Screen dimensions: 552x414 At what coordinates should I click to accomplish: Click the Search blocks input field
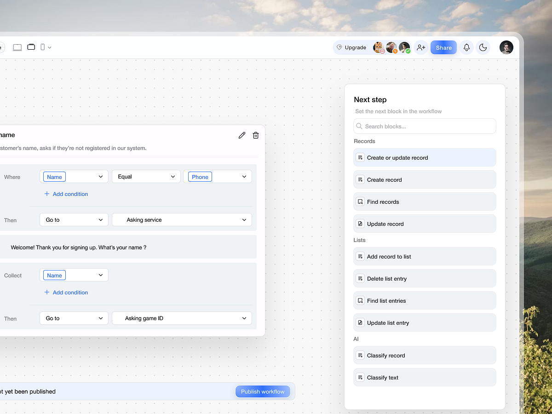pyautogui.click(x=424, y=126)
